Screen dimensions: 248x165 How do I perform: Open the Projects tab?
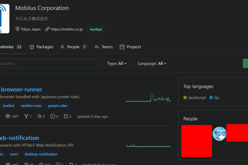pos(130,47)
